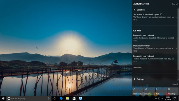Image resolution: width=179 pixels, height=101 pixels.
Task: Open the shield app on the taskbar
Action: [81, 98]
